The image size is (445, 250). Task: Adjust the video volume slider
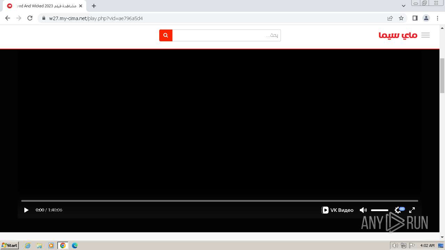click(x=380, y=210)
